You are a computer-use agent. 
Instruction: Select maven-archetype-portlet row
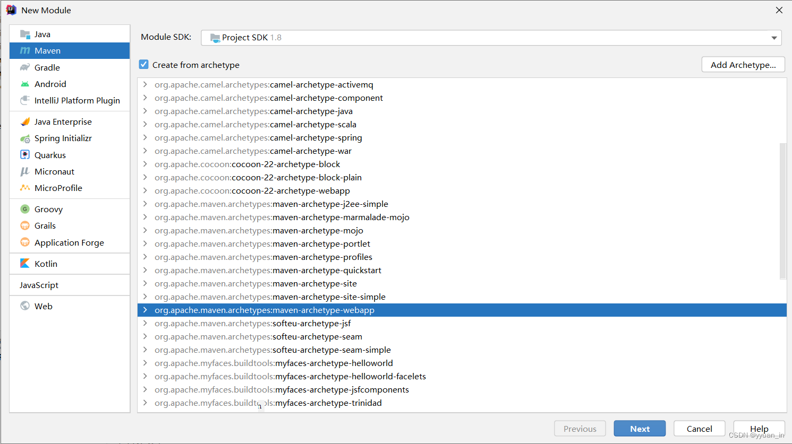tap(462, 243)
